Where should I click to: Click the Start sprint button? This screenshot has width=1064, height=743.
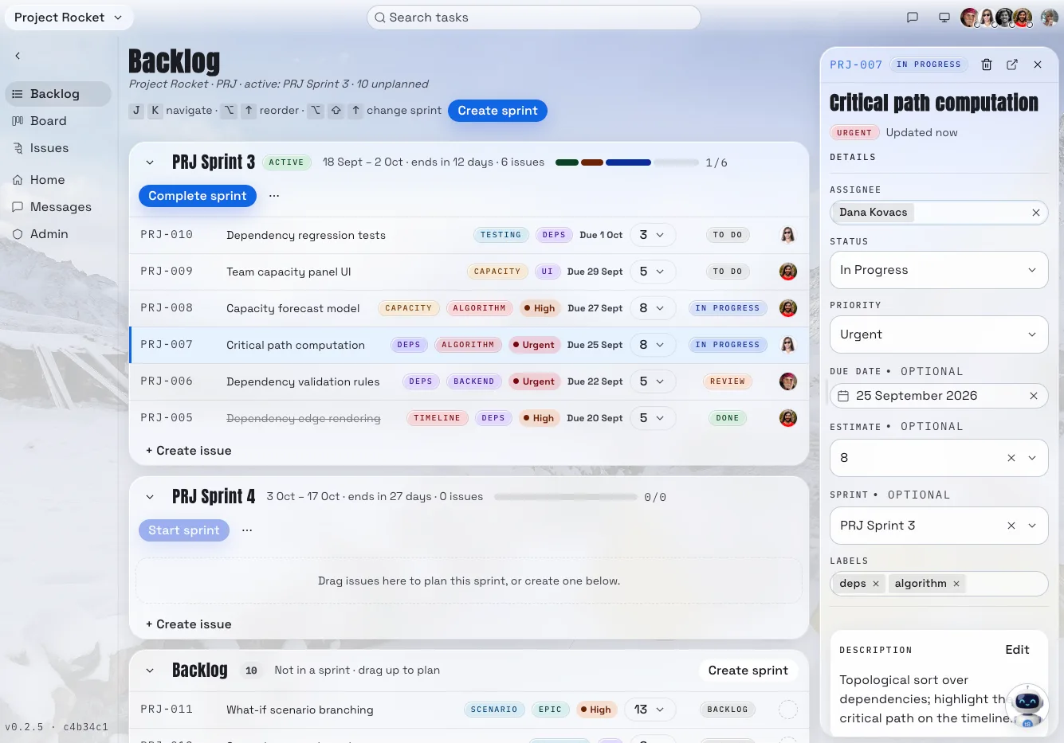pos(184,530)
